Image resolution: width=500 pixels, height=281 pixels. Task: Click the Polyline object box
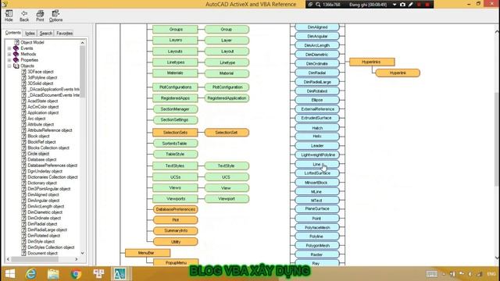[x=317, y=237]
